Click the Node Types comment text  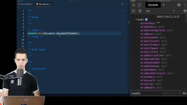(x=39, y=49)
